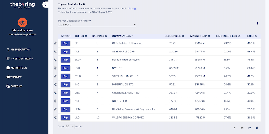Image resolution: width=269 pixels, height=134 pixels.
Task: Jump to the first page of results
Action: [x=235, y=128]
